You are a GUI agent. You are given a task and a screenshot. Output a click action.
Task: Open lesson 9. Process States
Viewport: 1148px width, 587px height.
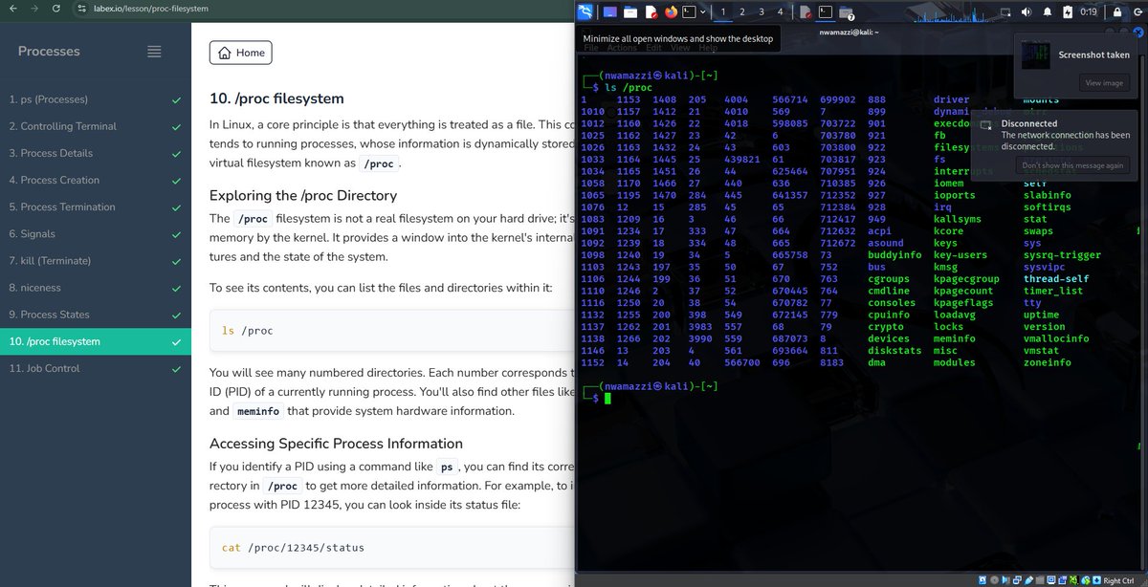coord(96,315)
